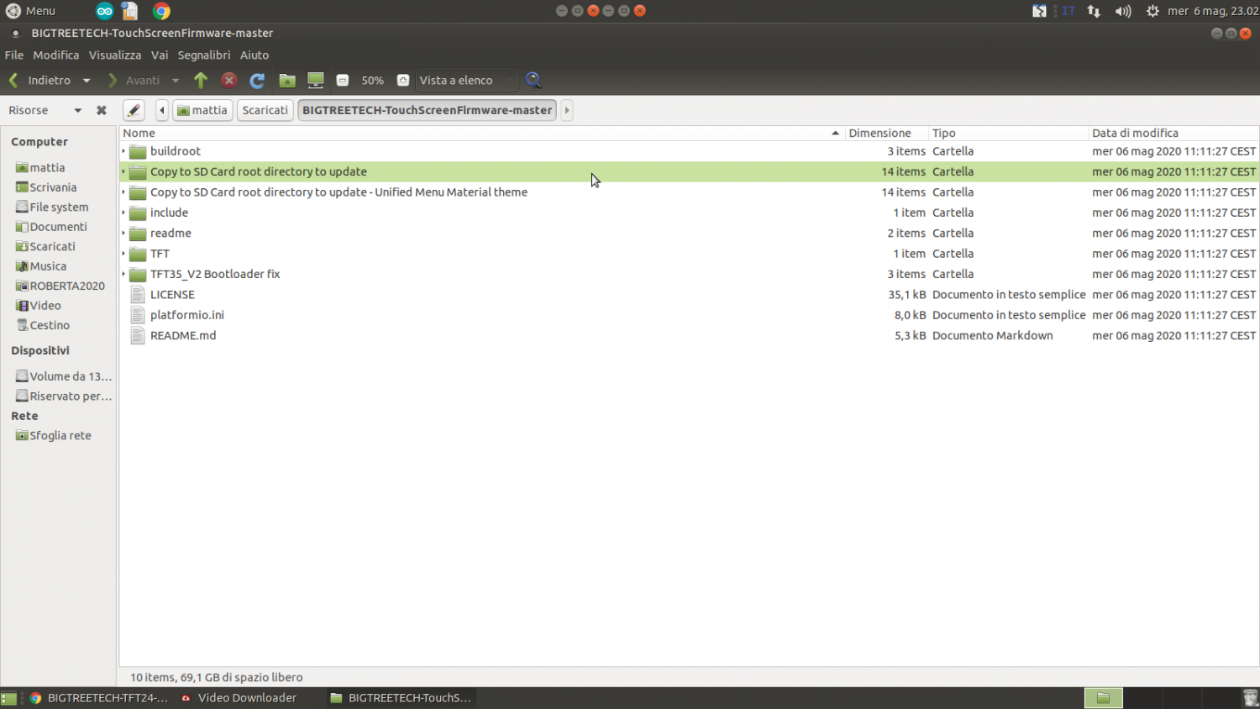The image size is (1260, 709).
Task: Expand the buildroot folder tree arrow
Action: click(123, 151)
